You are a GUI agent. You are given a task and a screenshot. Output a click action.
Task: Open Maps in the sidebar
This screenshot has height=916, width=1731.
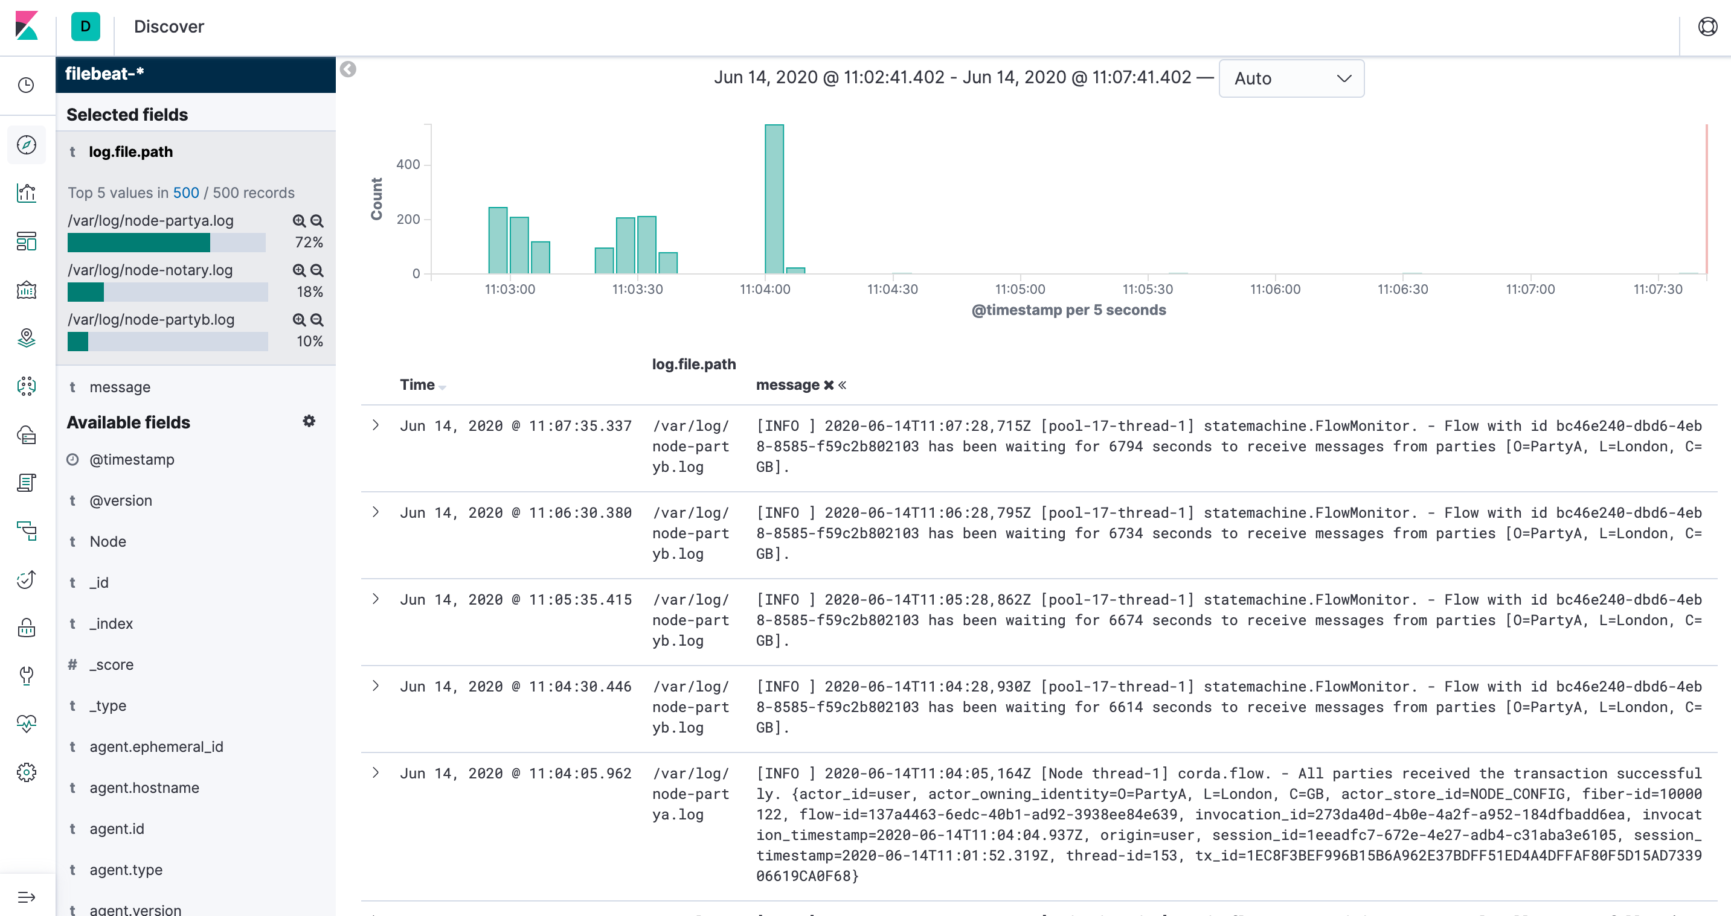pos(26,338)
